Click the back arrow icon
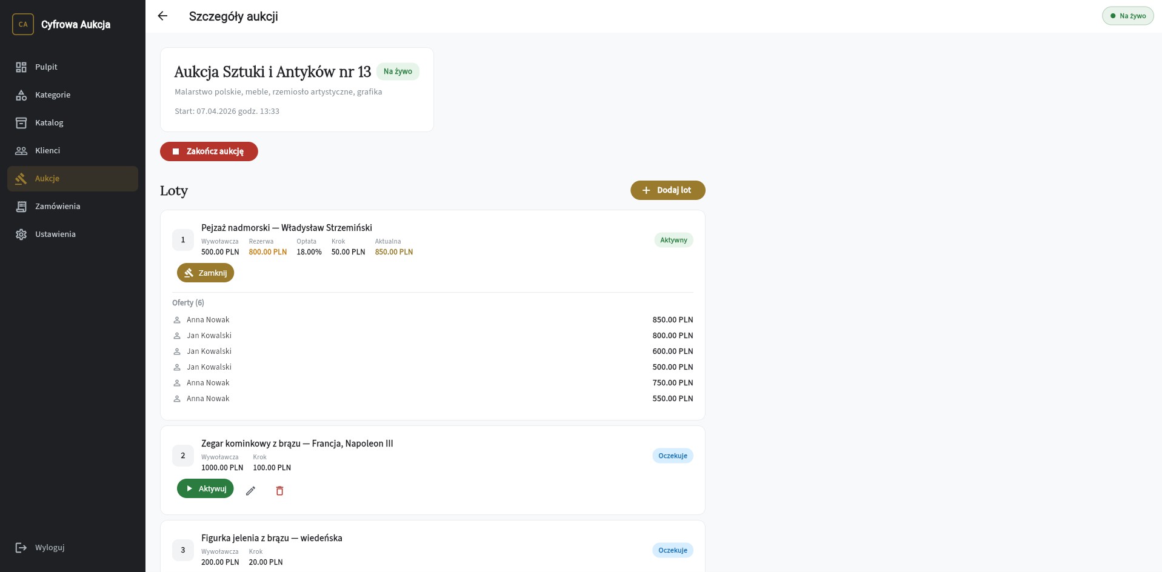The image size is (1162, 572). coord(162,16)
